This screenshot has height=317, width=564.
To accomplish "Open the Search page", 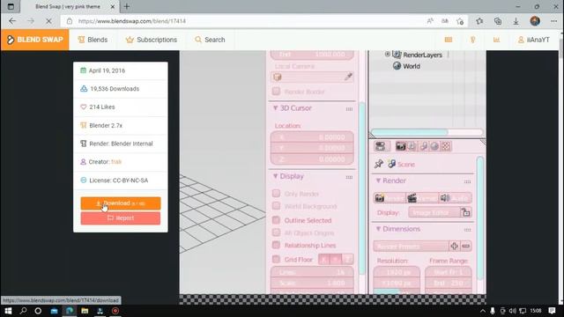I will [210, 40].
